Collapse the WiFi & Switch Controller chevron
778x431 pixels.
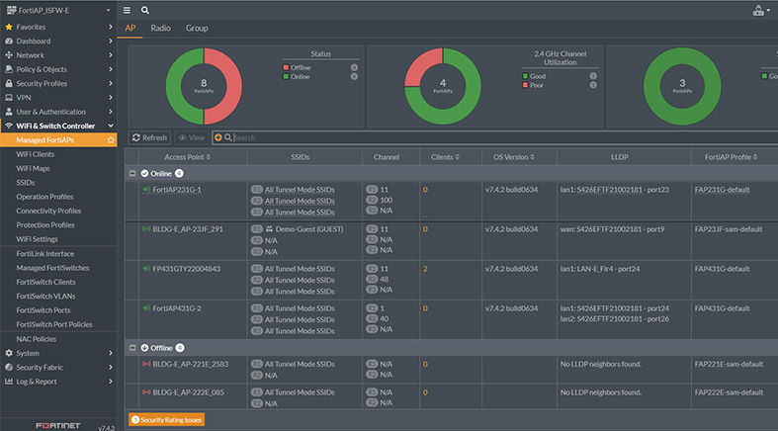click(110, 126)
